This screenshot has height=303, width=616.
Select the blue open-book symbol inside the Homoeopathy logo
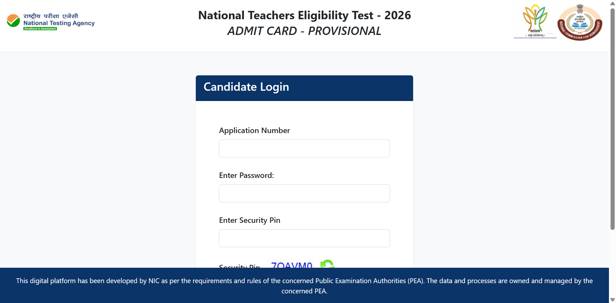click(x=580, y=26)
